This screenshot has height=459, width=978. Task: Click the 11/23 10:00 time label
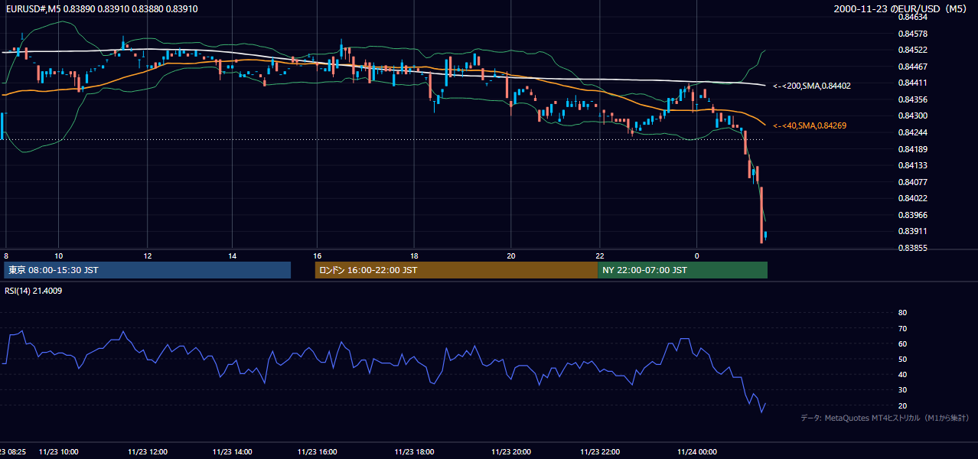(x=58, y=452)
